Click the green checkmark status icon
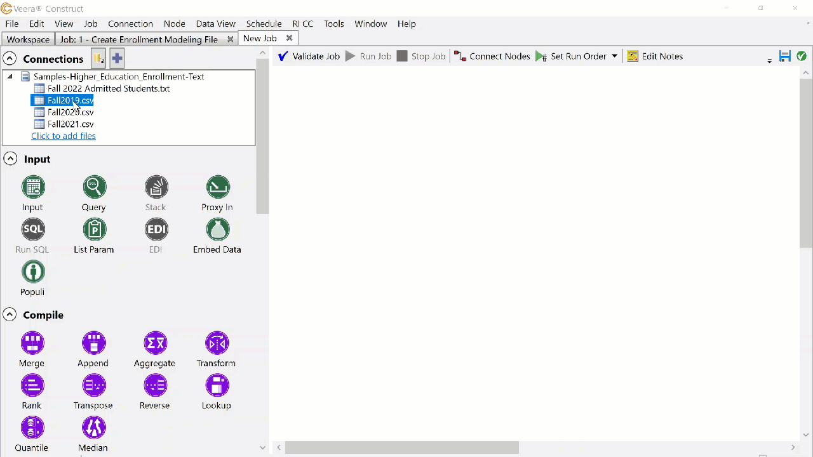 point(802,56)
